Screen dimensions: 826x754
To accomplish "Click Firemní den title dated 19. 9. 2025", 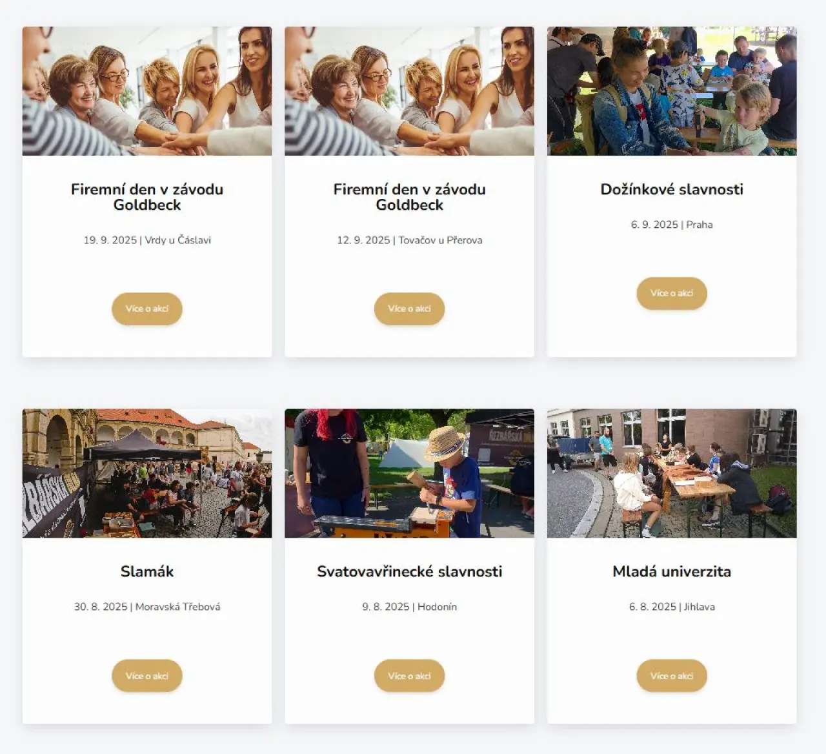I will click(x=147, y=197).
